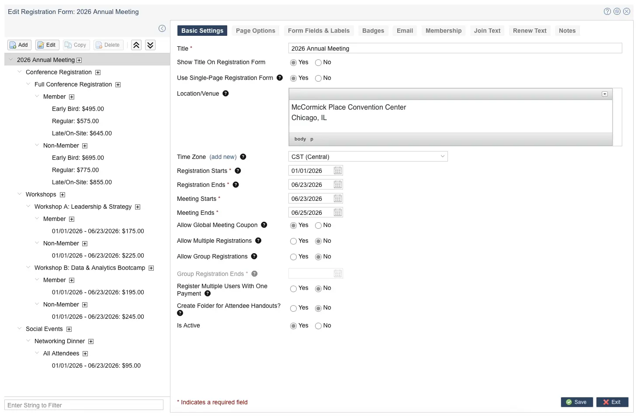Click the add new time zone link
638x417 pixels.
[223, 157]
